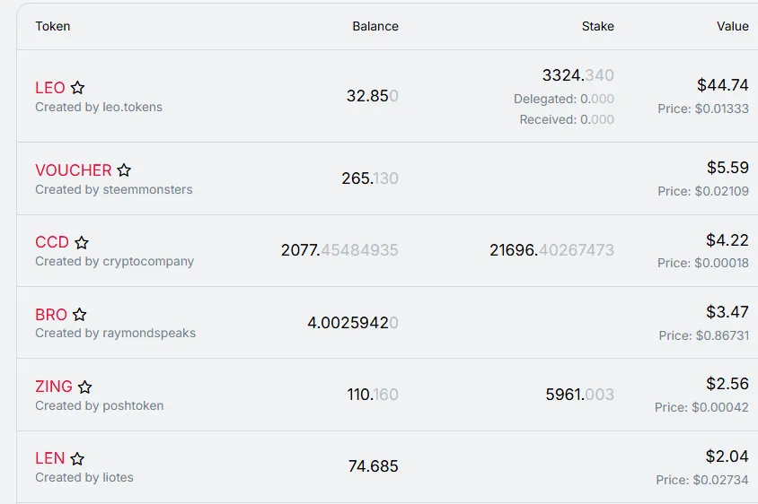Select ZING balance 110.160

pos(373,395)
